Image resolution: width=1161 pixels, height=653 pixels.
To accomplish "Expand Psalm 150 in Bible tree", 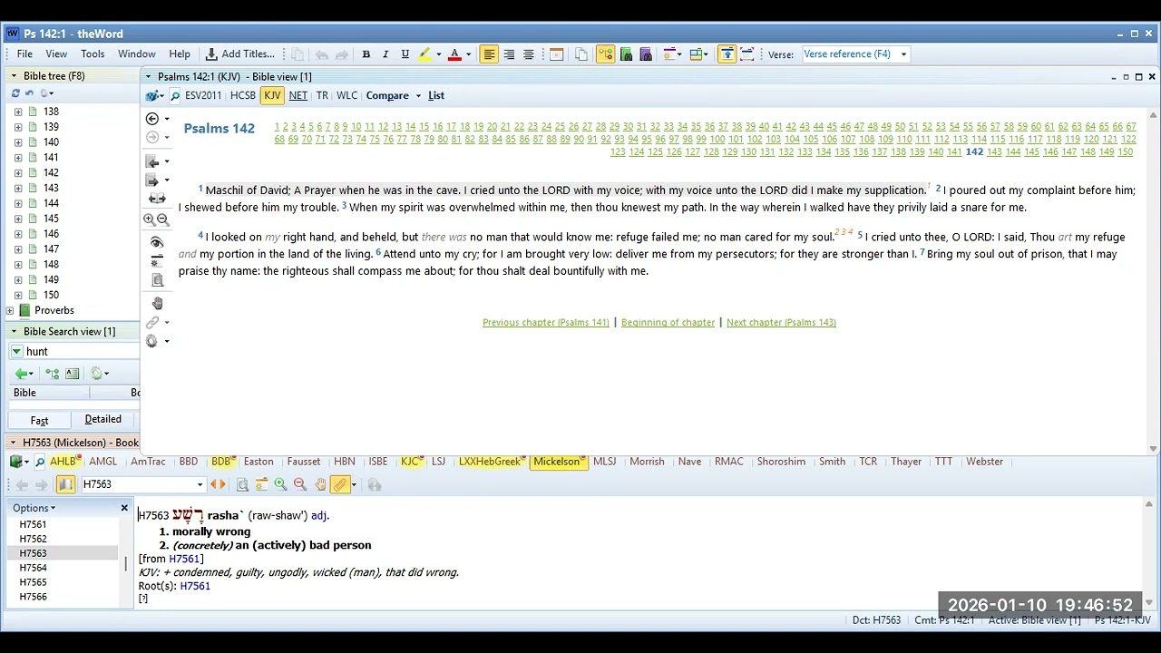I will [x=18, y=296].
